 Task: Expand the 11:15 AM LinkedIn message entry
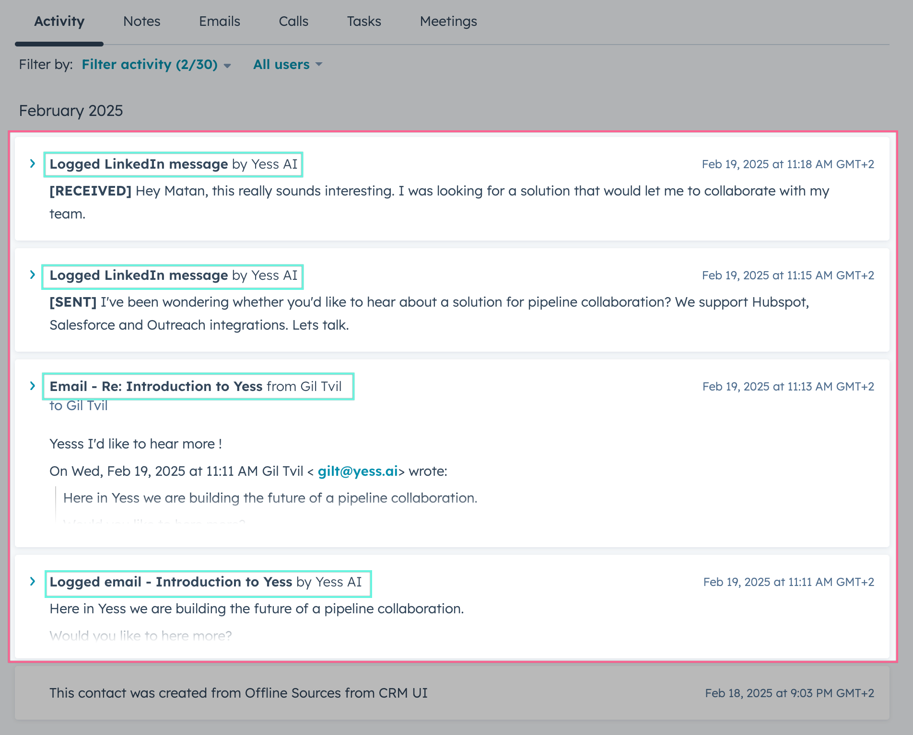click(x=32, y=275)
